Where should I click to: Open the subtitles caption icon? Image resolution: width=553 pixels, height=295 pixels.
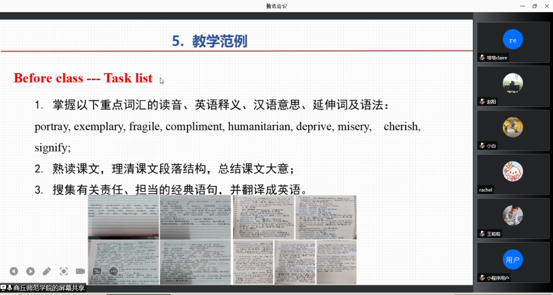[97, 271]
